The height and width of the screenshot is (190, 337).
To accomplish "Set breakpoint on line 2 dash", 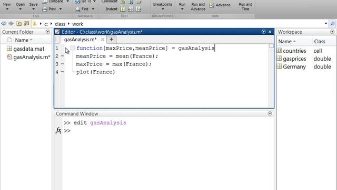I will pos(62,56).
